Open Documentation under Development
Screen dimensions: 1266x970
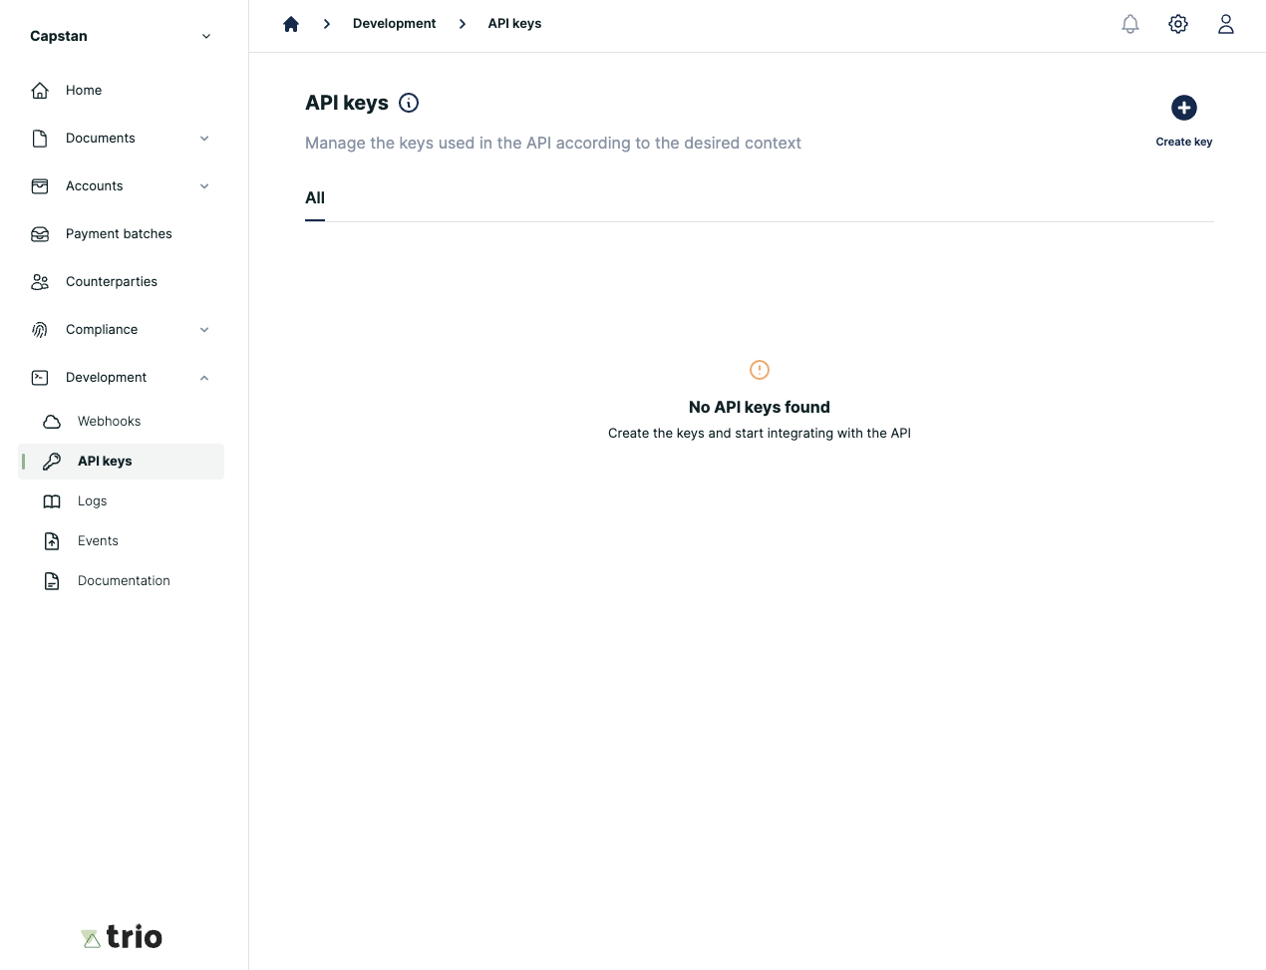(x=124, y=581)
